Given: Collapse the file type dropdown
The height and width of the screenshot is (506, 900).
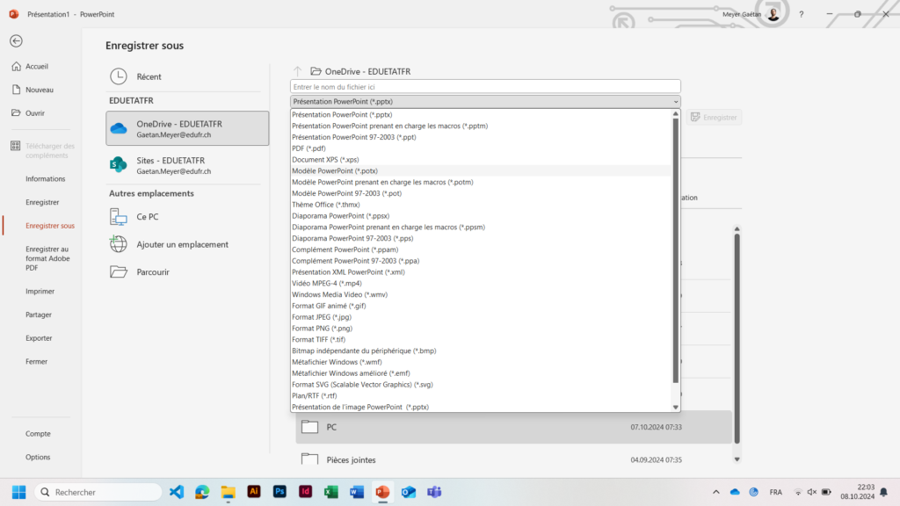Looking at the screenshot, I should (676, 102).
